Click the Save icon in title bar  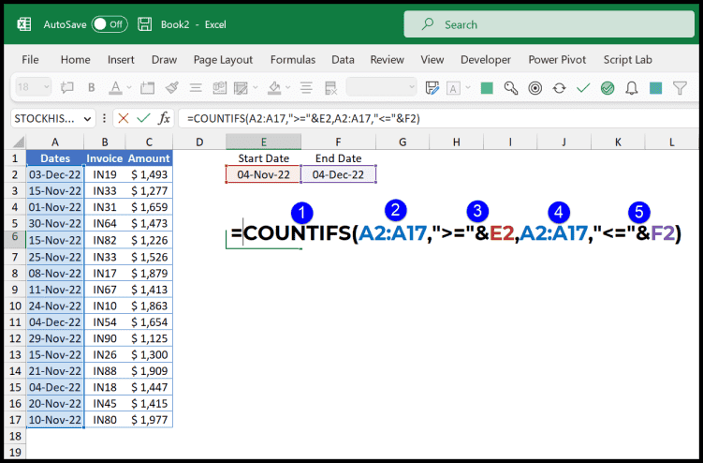coord(145,24)
